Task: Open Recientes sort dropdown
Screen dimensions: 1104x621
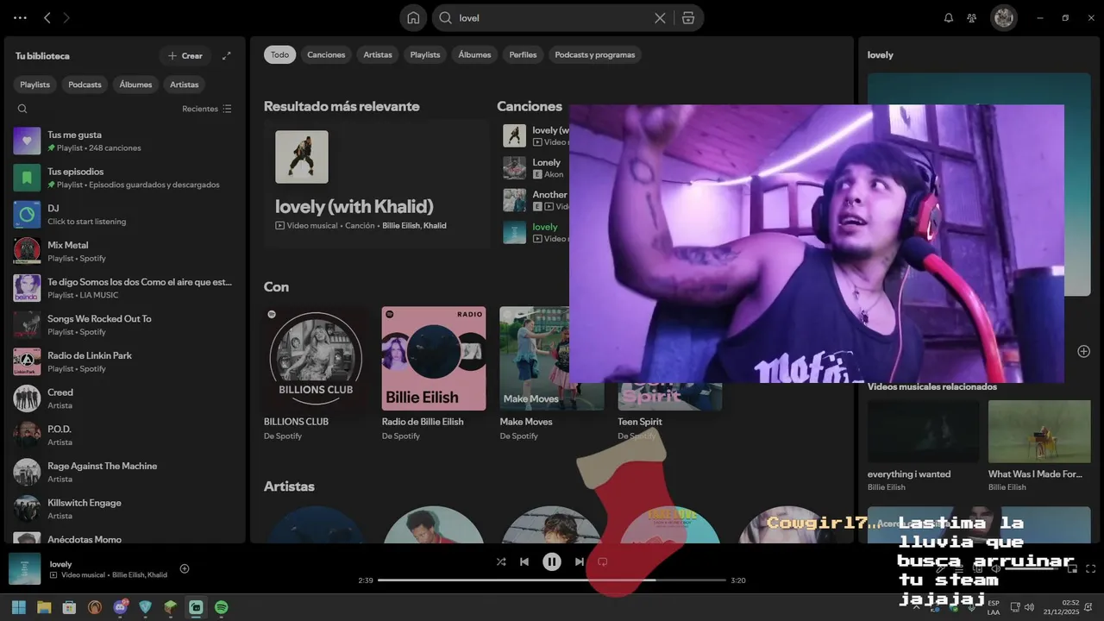Action: click(207, 109)
